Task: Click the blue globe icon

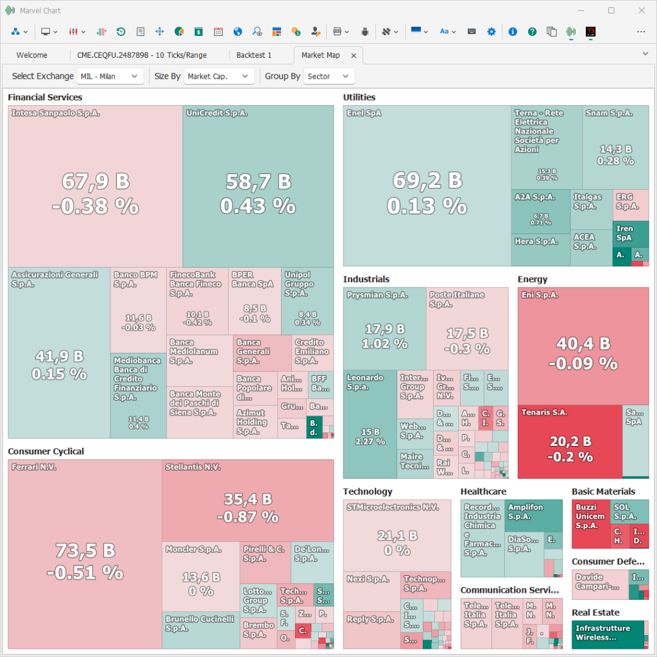Action: pos(237,31)
